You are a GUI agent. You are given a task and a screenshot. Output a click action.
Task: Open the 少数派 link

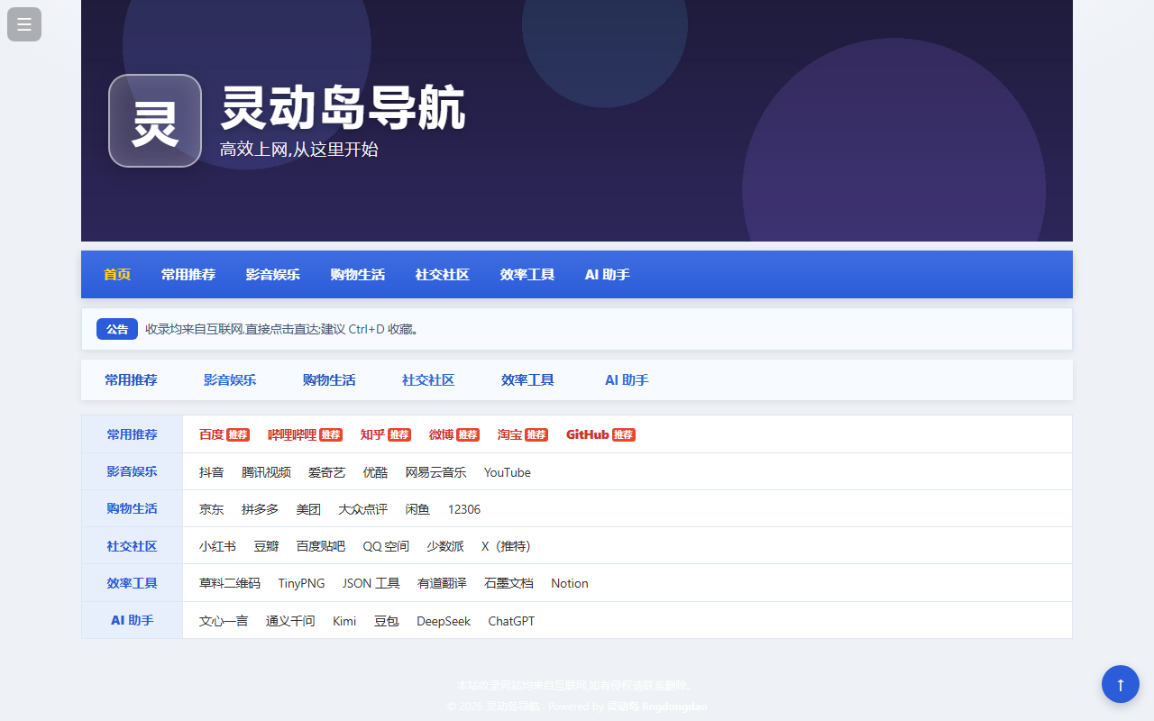pyautogui.click(x=445, y=546)
